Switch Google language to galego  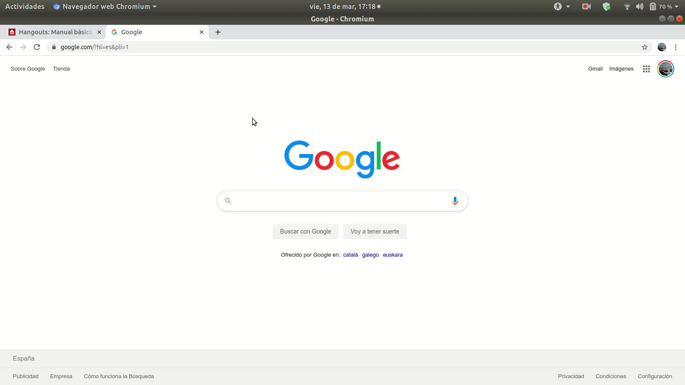tap(370, 255)
